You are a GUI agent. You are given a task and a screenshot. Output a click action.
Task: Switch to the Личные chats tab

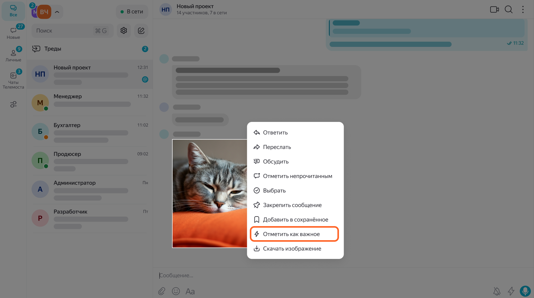point(13,55)
